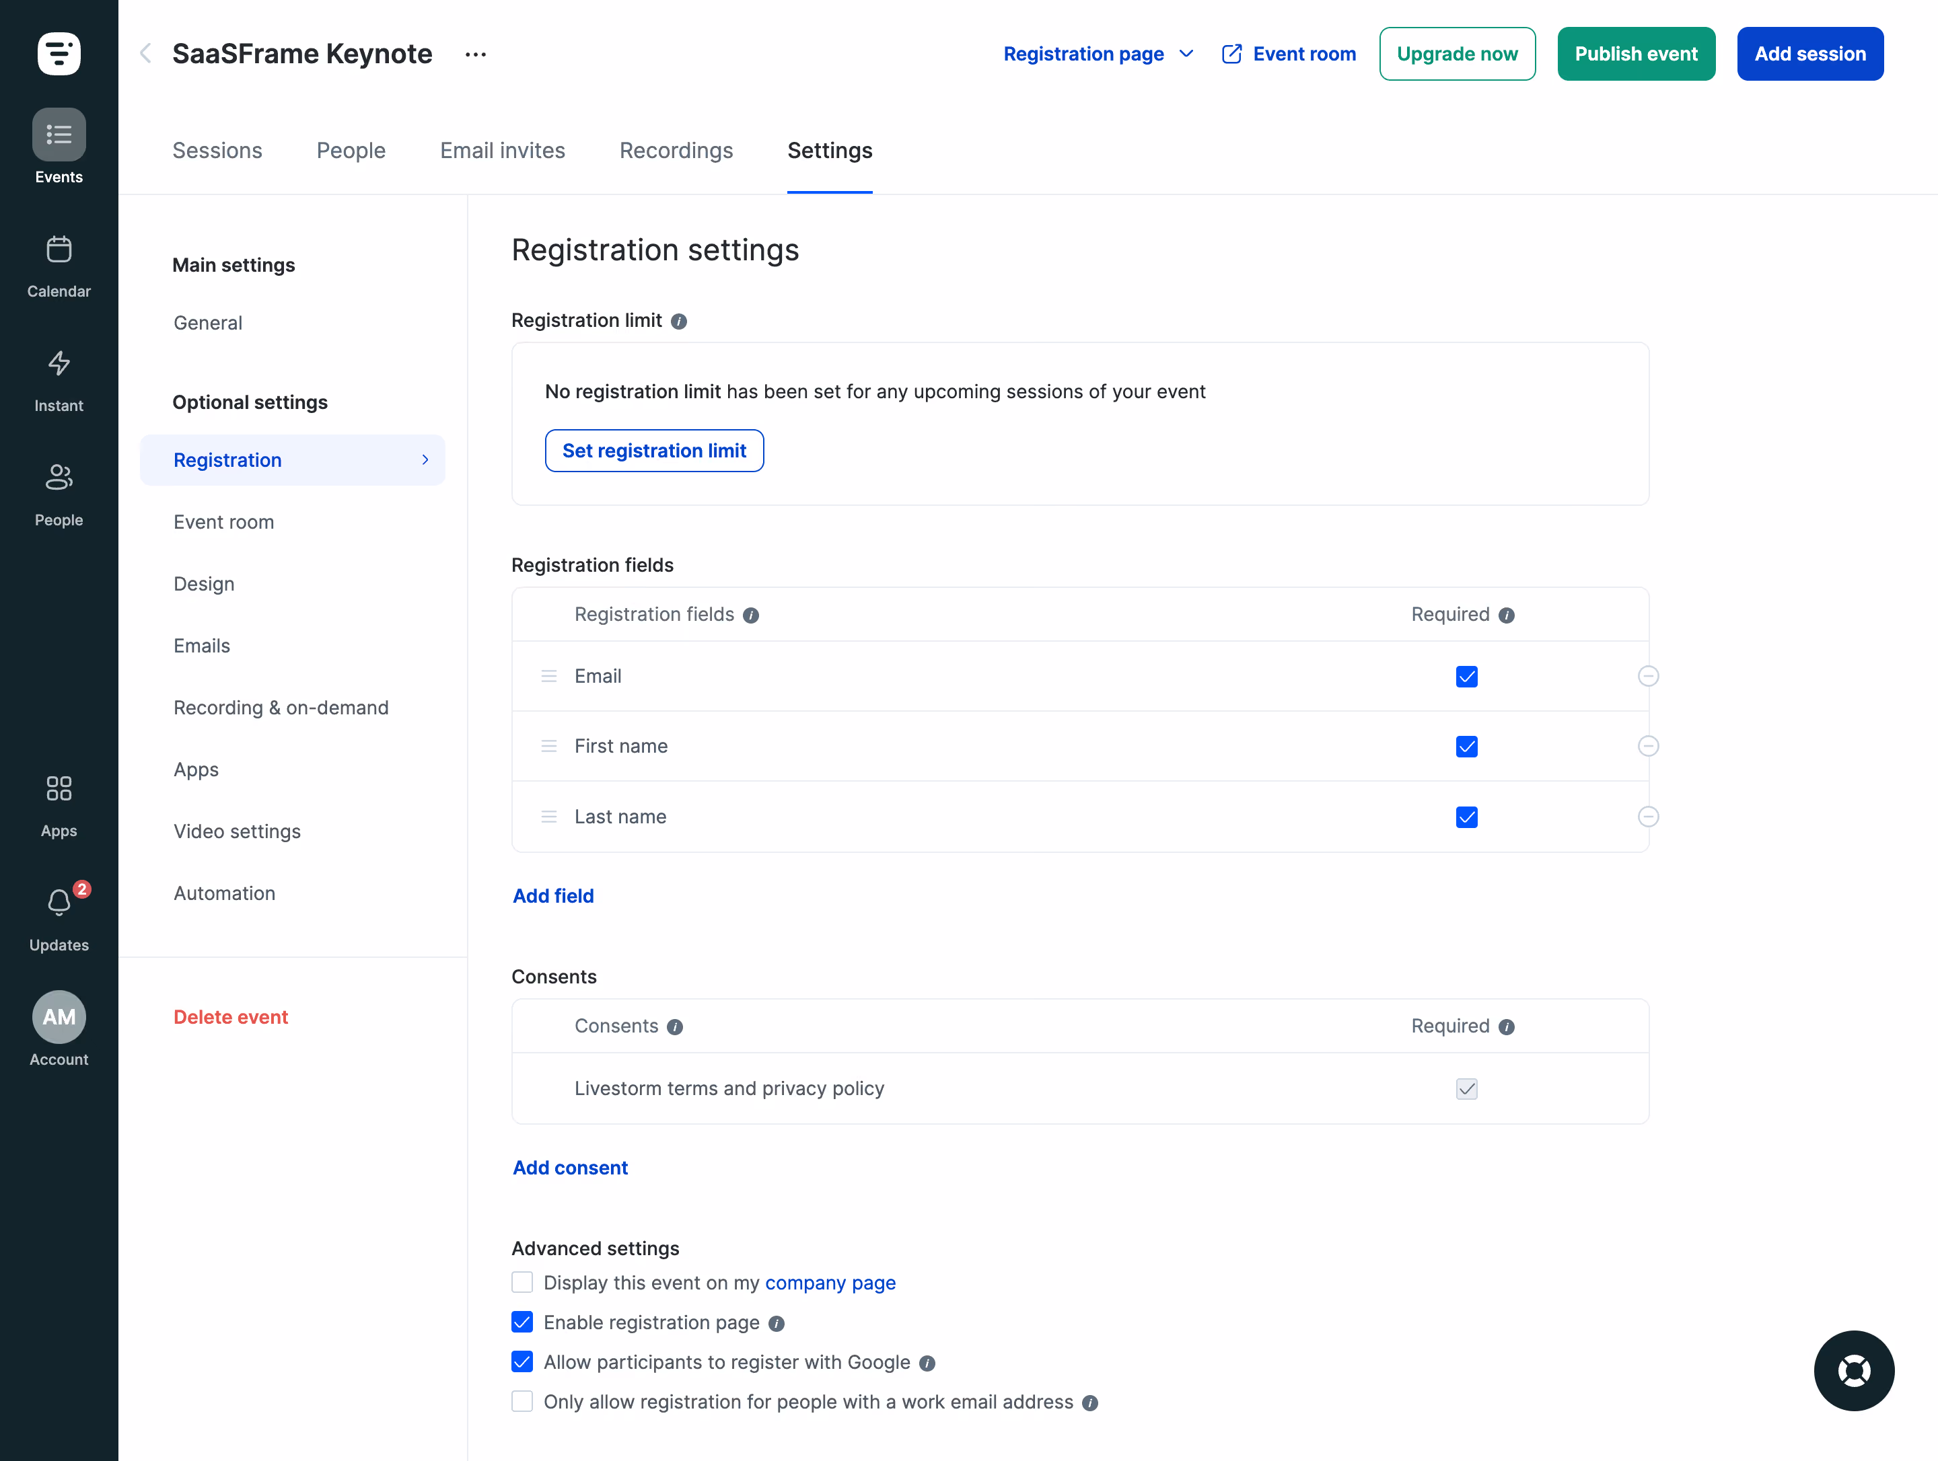Click the Add field link

[x=554, y=896]
